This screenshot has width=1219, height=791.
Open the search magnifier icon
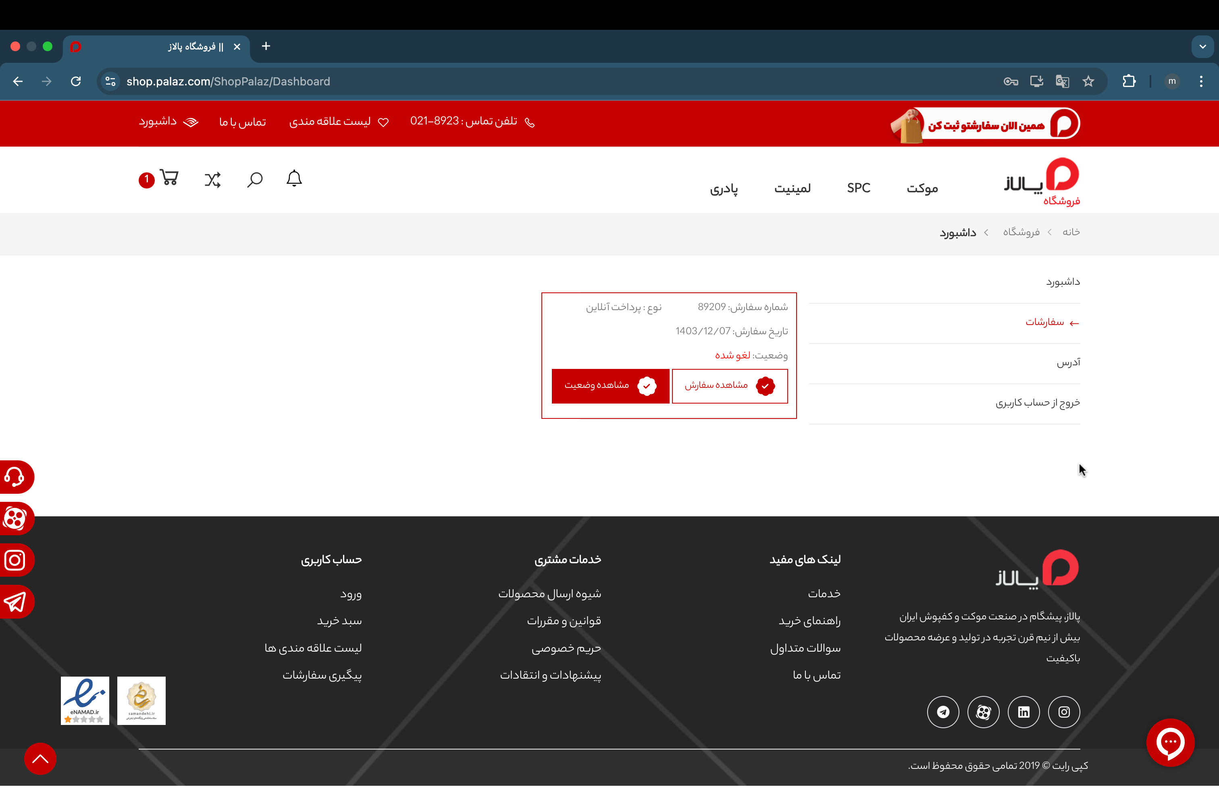254,180
